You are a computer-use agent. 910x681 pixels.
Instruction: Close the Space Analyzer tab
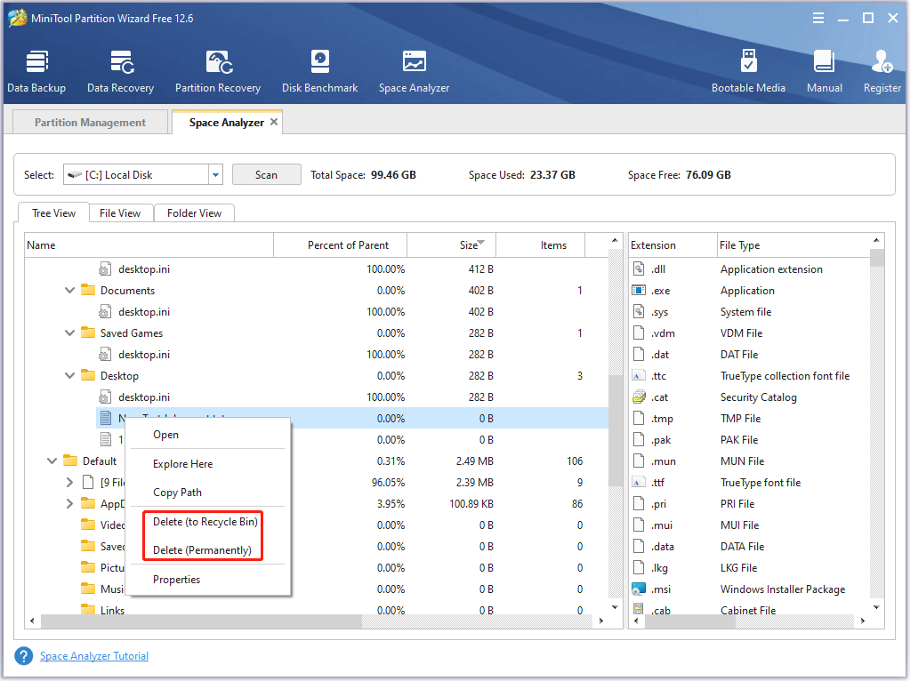coord(274,122)
